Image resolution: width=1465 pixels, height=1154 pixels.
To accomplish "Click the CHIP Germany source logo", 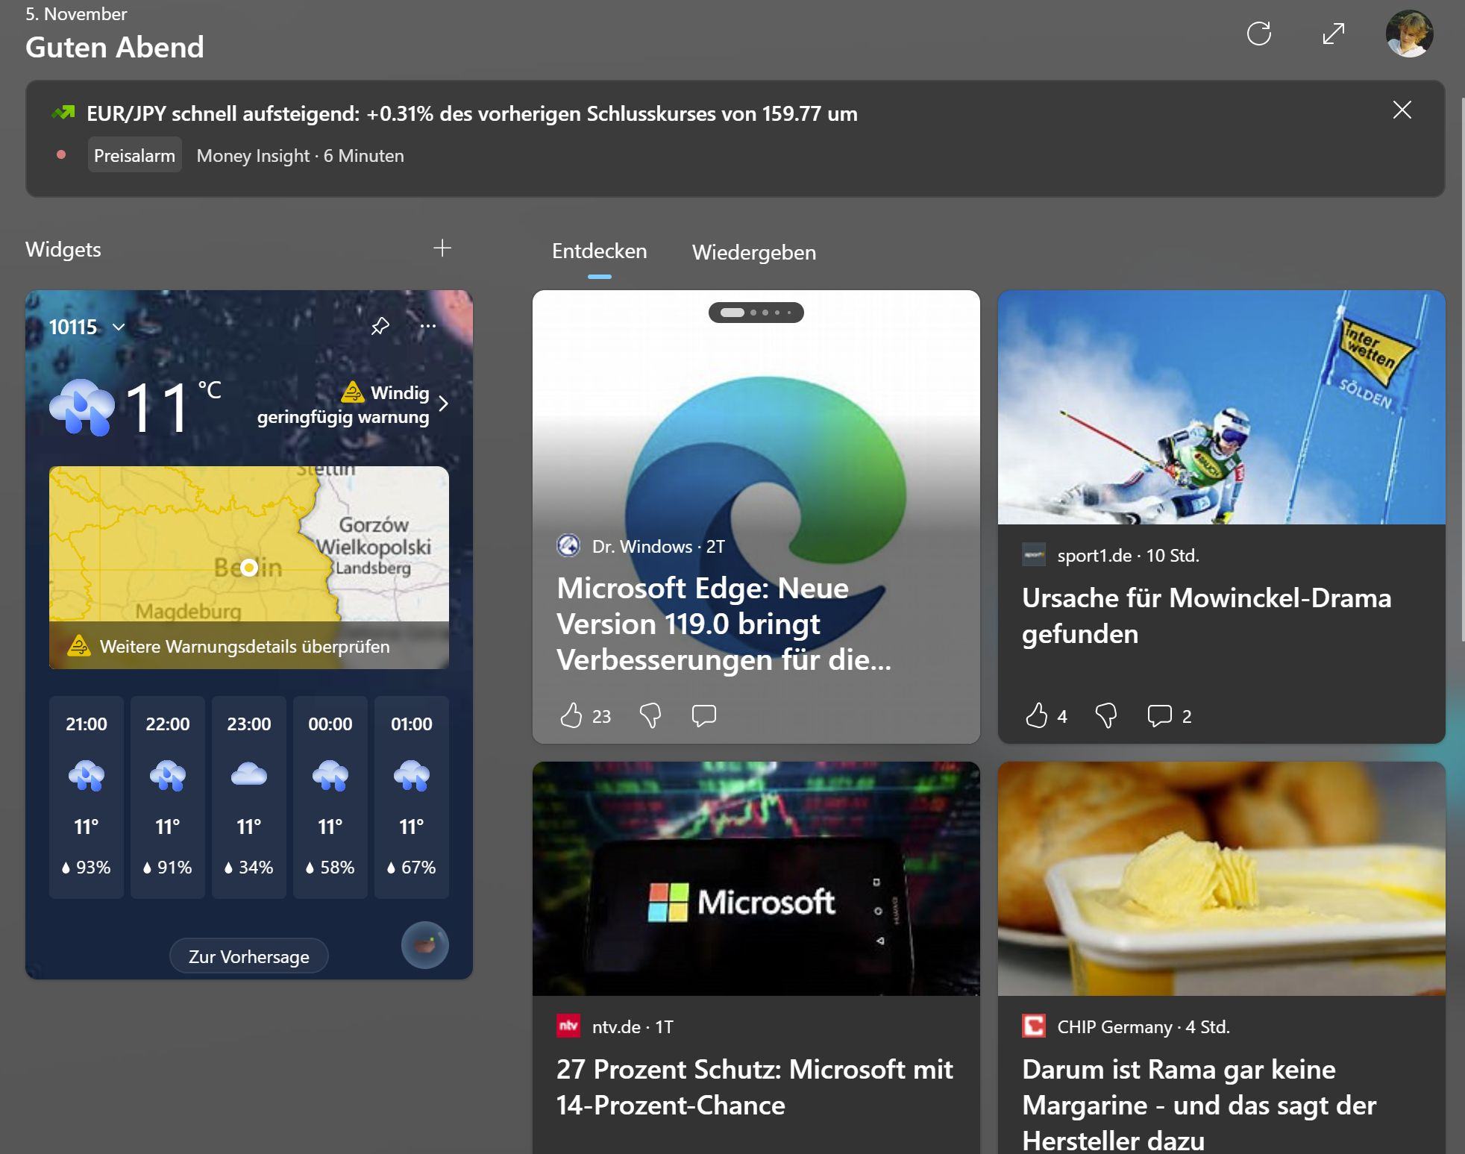I will coord(1034,1026).
